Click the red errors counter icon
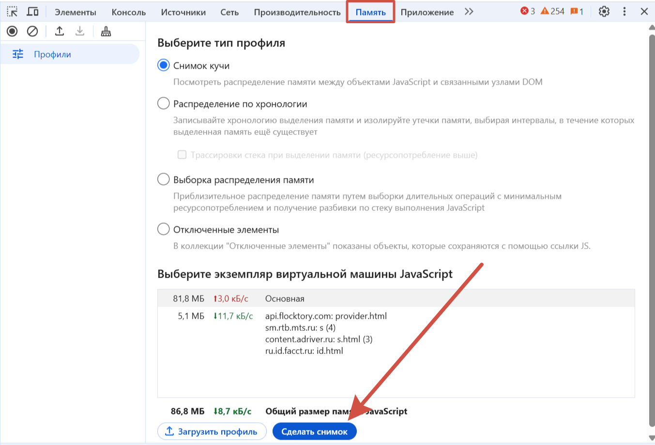Screen dimensions: 655x445 [x=527, y=11]
